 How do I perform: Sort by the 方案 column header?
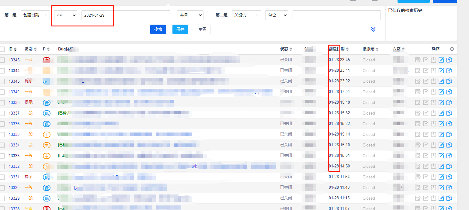399,49
